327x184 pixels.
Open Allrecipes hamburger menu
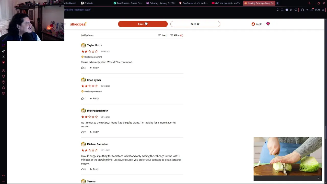tap(65, 24)
